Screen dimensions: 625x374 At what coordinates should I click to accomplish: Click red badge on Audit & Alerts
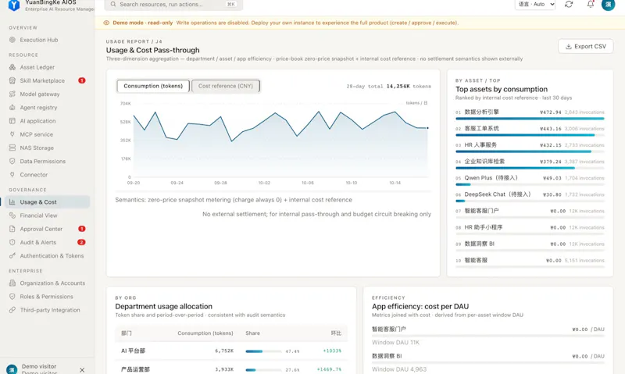(81, 242)
